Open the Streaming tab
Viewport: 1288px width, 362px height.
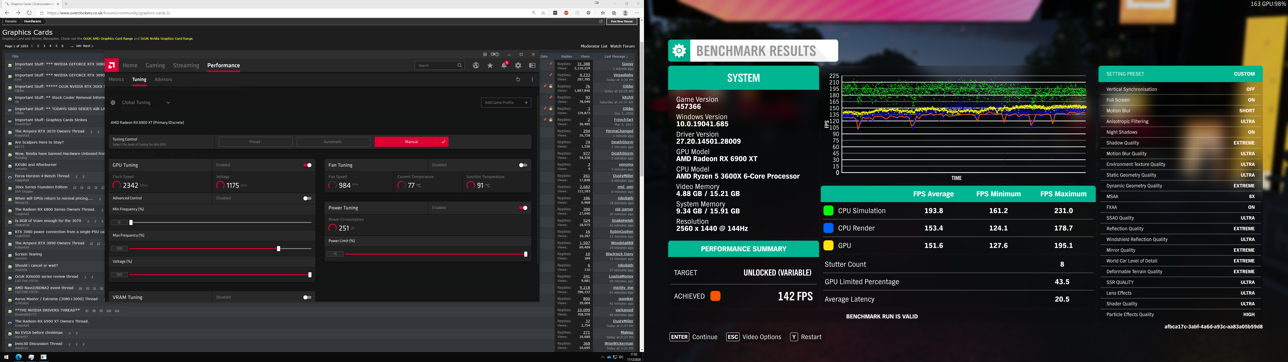(x=186, y=66)
